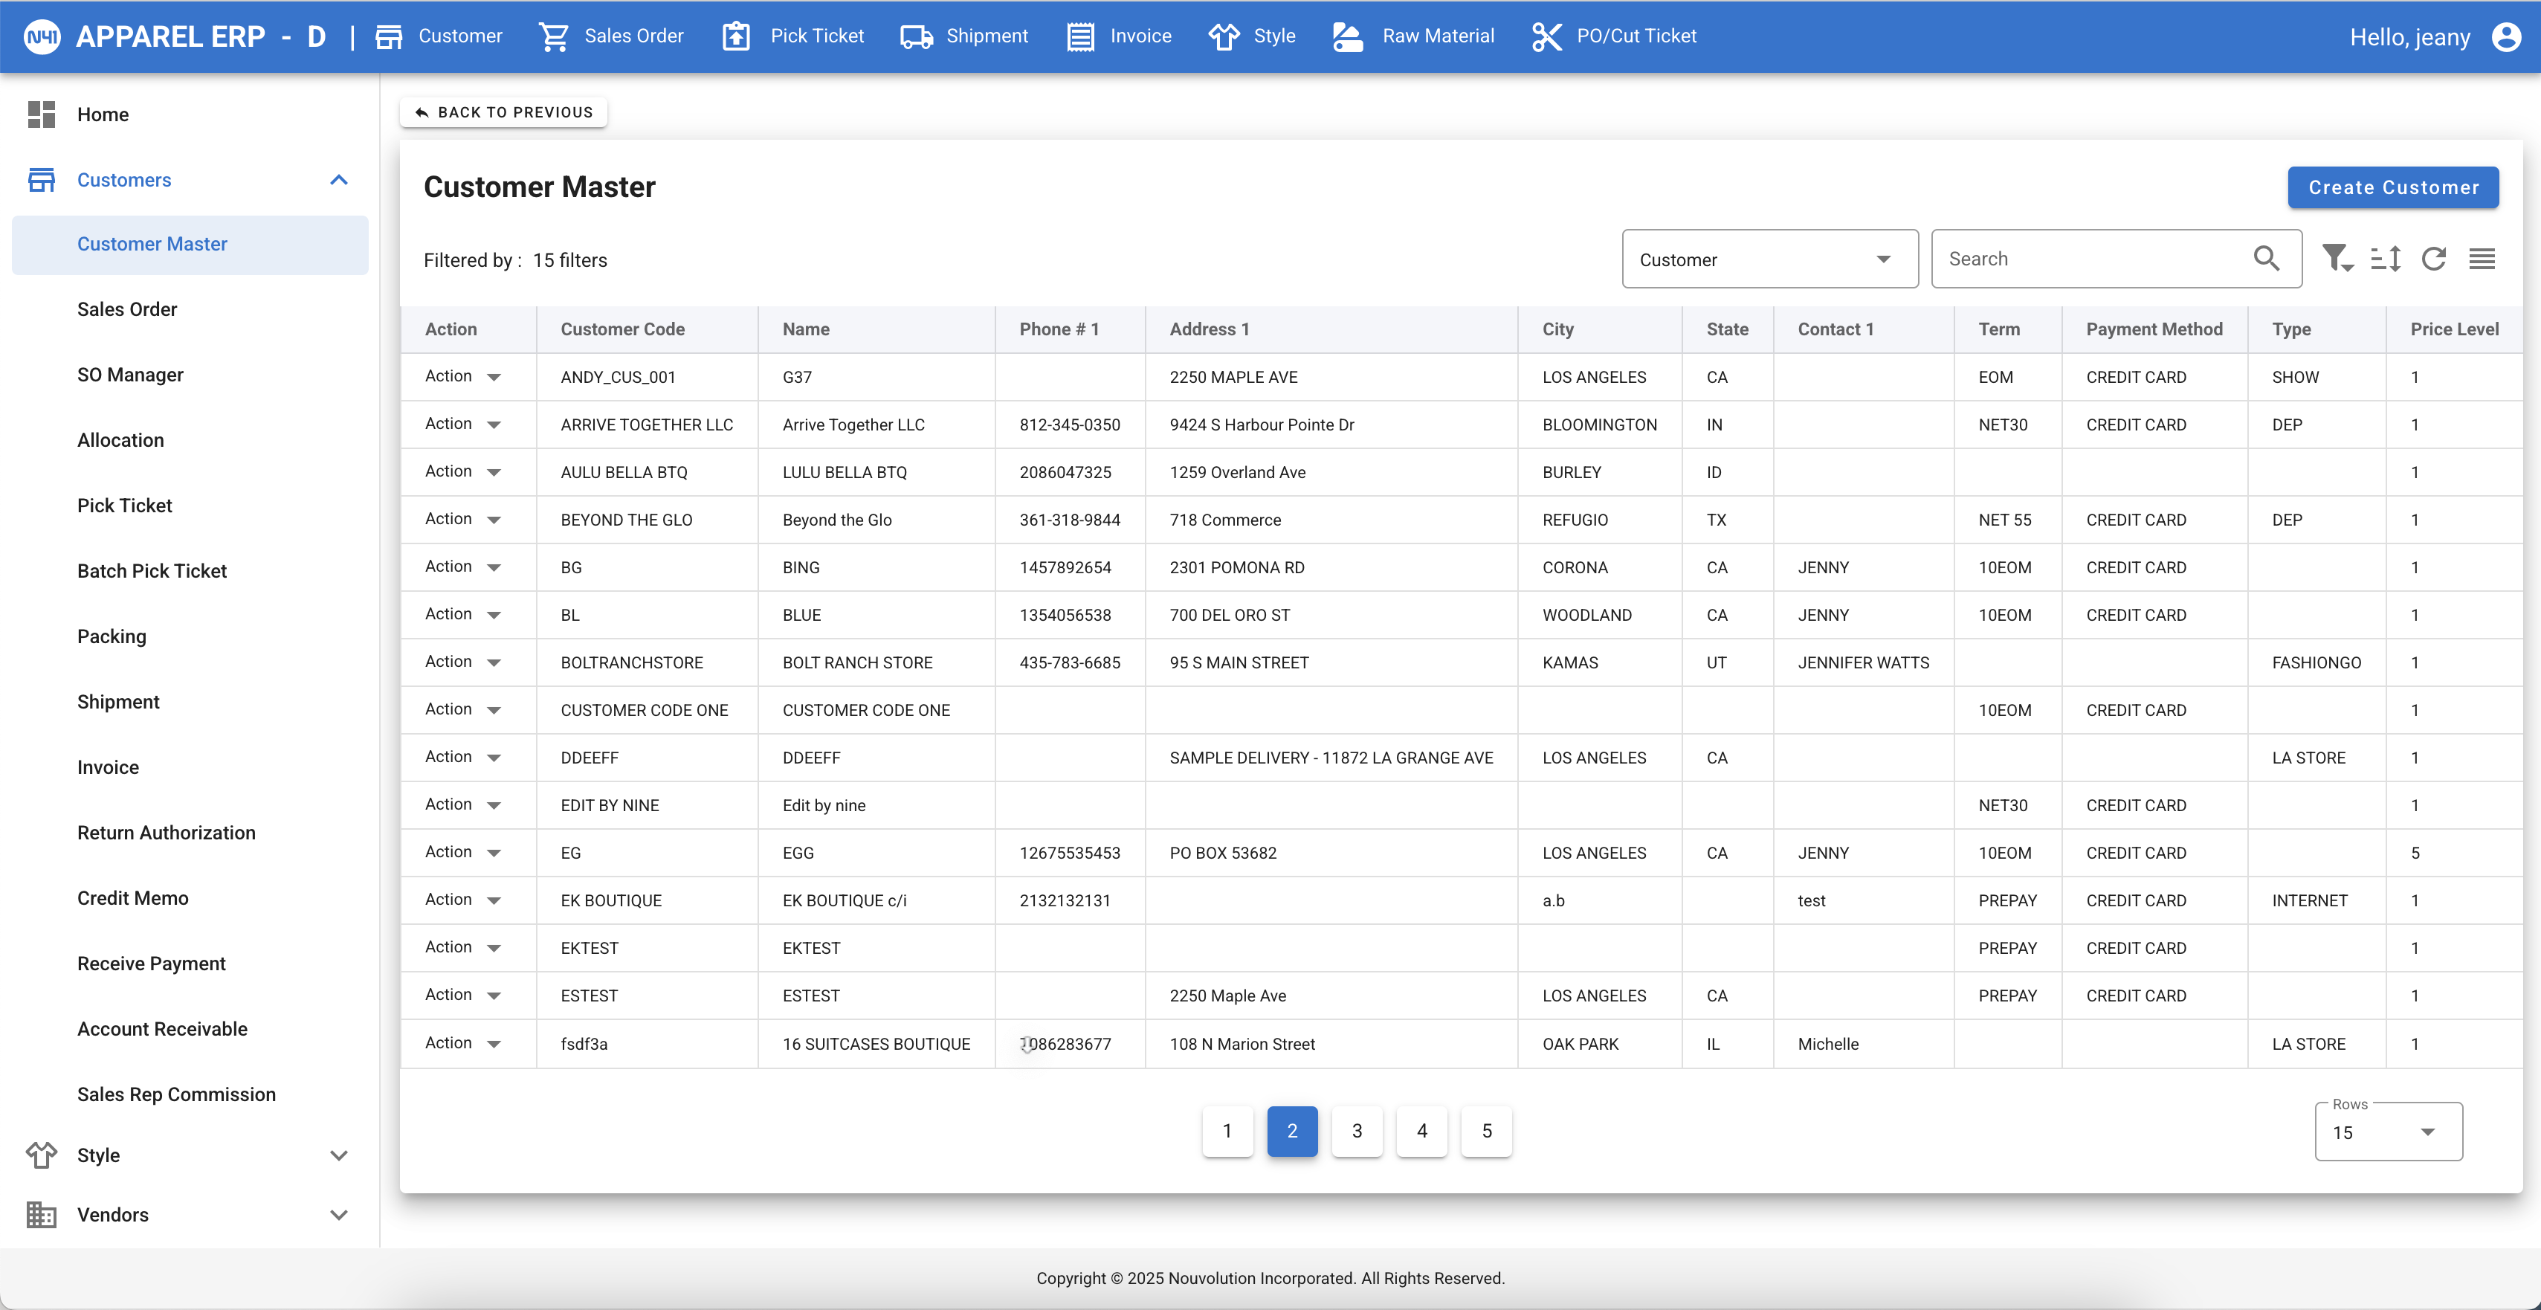Open the Rows per page dropdown
This screenshot has width=2541, height=1310.
pyautogui.click(x=2388, y=1132)
